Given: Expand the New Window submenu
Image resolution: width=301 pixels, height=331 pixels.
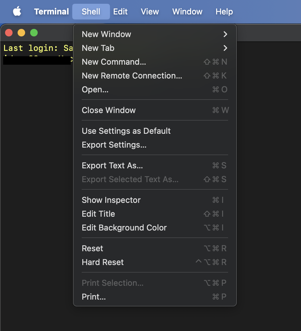Looking at the screenshot, I should point(155,34).
